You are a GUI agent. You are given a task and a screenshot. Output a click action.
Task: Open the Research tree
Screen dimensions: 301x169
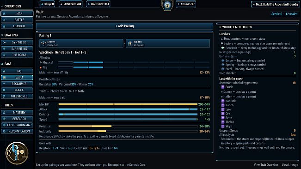pyautogui.click(x=17, y=119)
